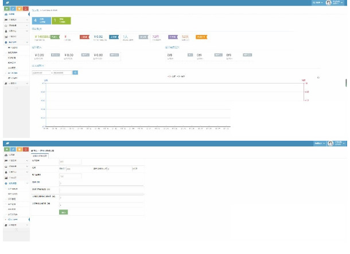Click the blue shortcut button in the upper sidebar

pos(12,9)
